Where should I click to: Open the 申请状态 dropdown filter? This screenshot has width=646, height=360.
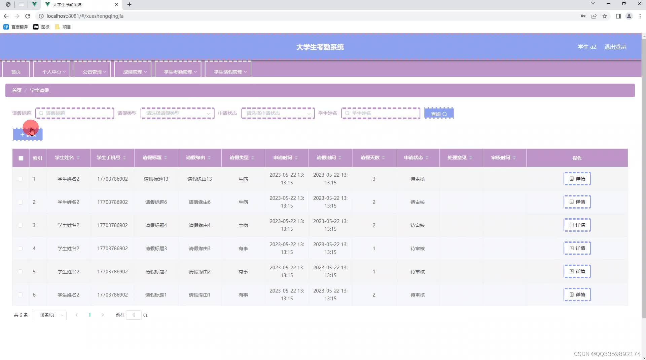point(278,113)
